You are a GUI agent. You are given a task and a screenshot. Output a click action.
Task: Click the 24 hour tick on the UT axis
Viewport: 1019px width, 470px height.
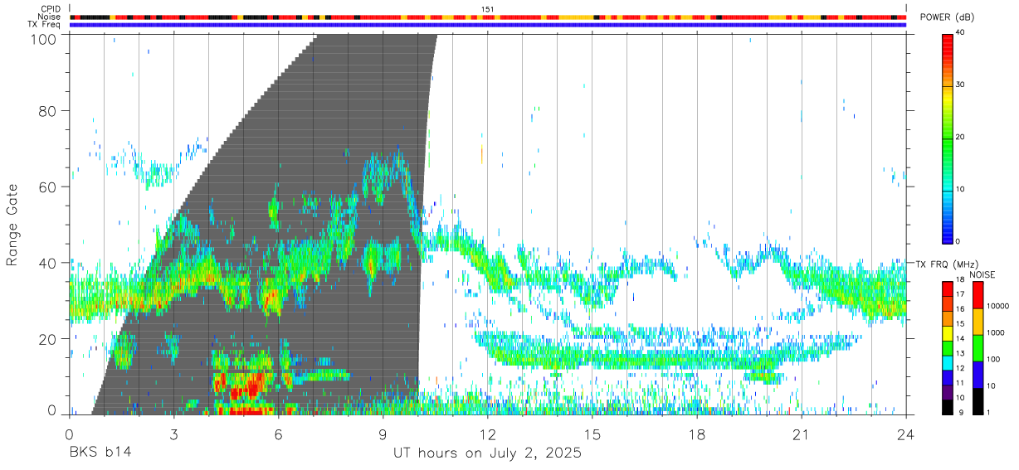906,434
